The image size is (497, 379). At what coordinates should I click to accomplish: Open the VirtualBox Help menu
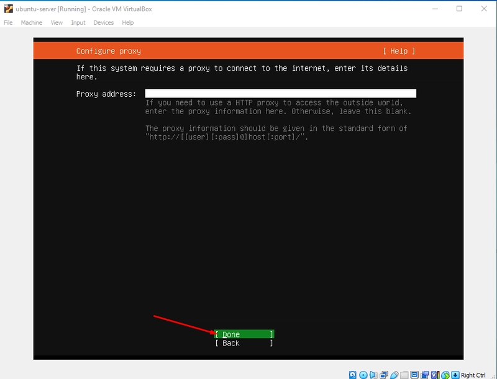coord(128,22)
